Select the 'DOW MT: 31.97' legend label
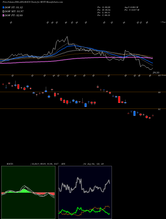Viewport: 166px width, 219px height. [x=14, y=12]
